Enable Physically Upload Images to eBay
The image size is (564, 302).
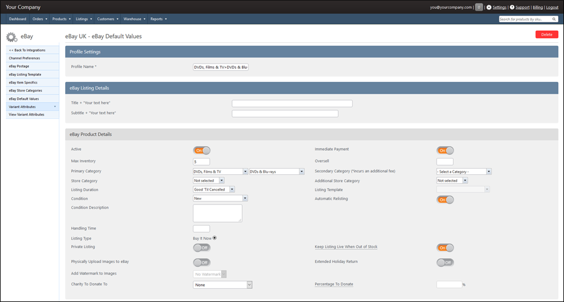coord(202,262)
